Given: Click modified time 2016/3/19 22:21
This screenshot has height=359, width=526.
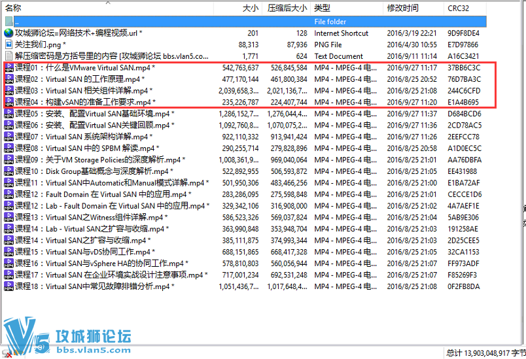Looking at the screenshot, I should point(412,33).
